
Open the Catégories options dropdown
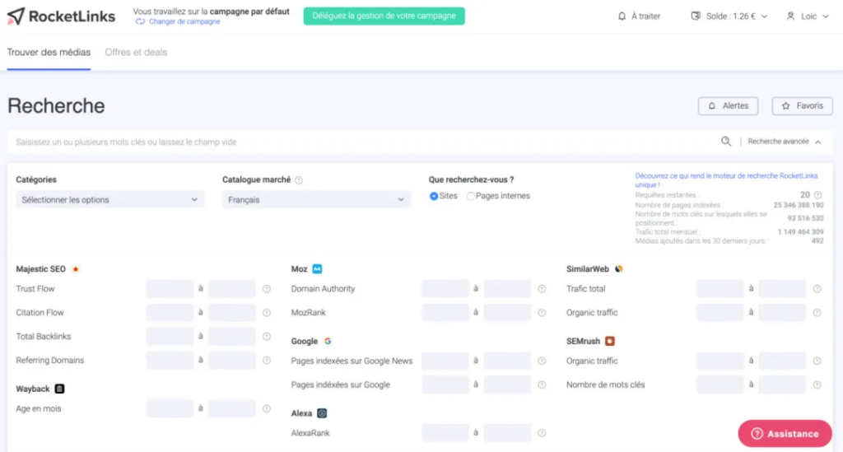pos(110,199)
